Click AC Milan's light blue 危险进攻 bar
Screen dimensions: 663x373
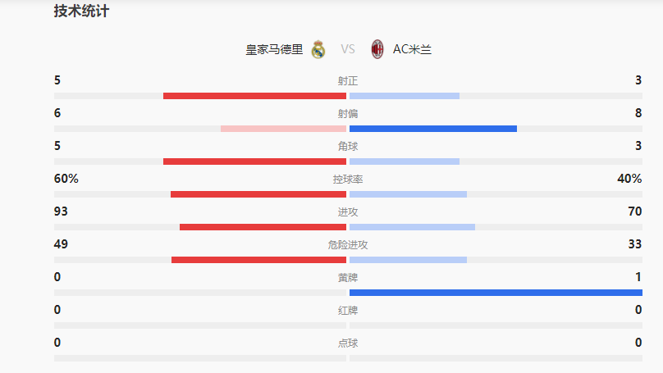coord(408,260)
